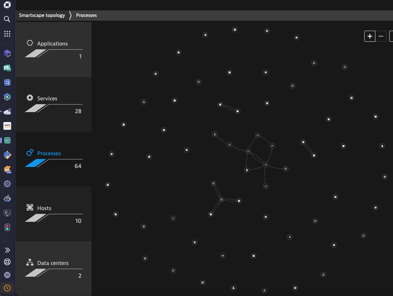Viewport: 393px width, 296px height.
Task: Click the clock history icon at sidebar bottom
Action: pos(7,288)
